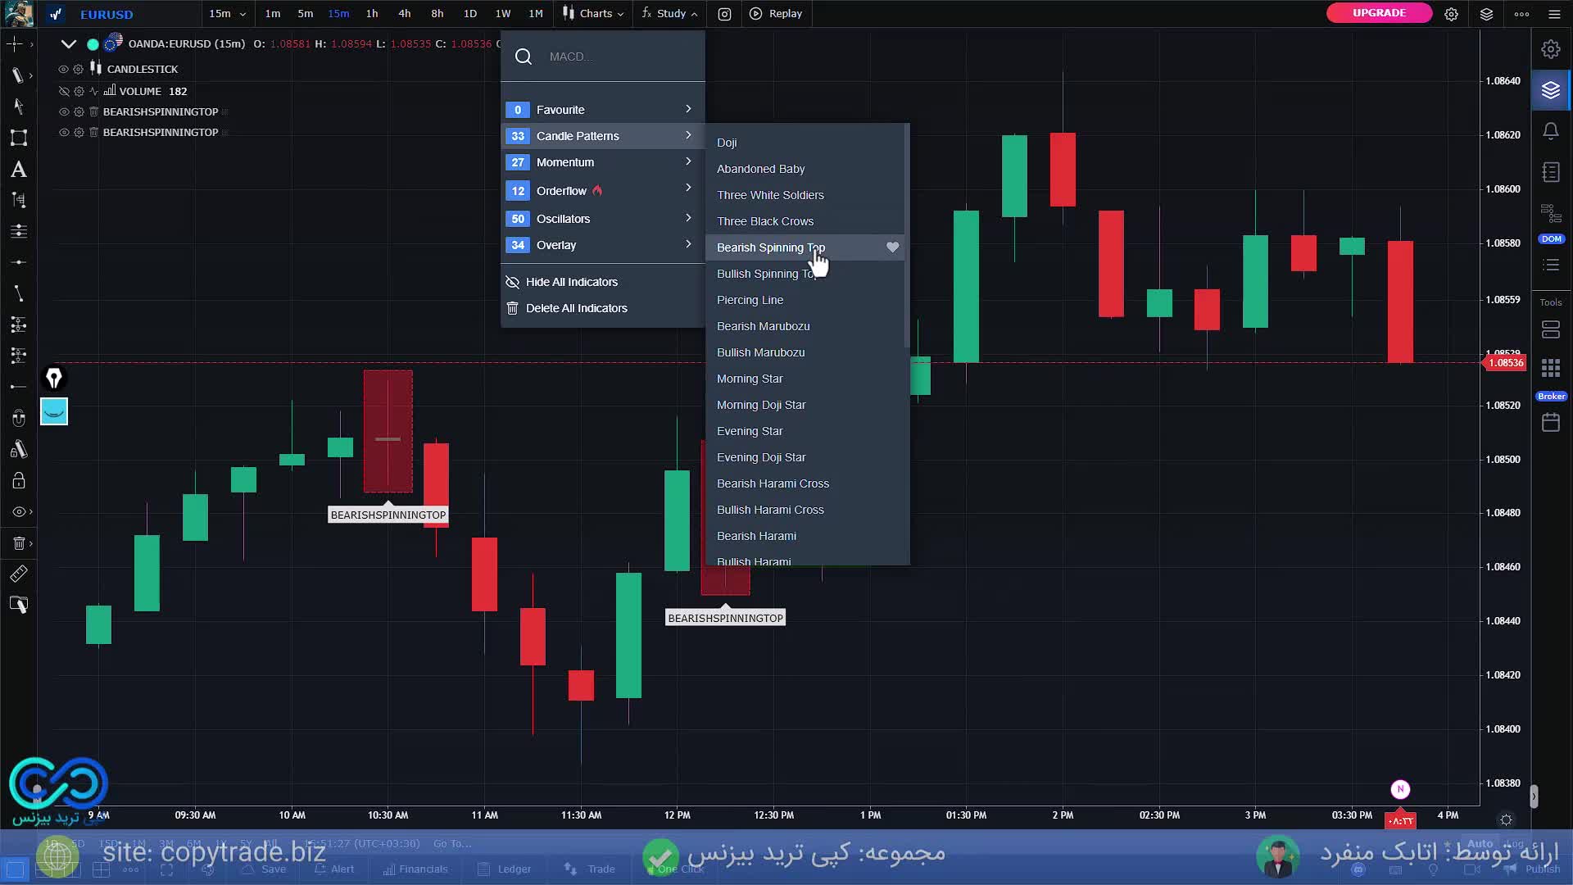Hide the VOLUME indicator with its eye toggle
Viewport: 1573px width, 885px height.
pos(64,91)
